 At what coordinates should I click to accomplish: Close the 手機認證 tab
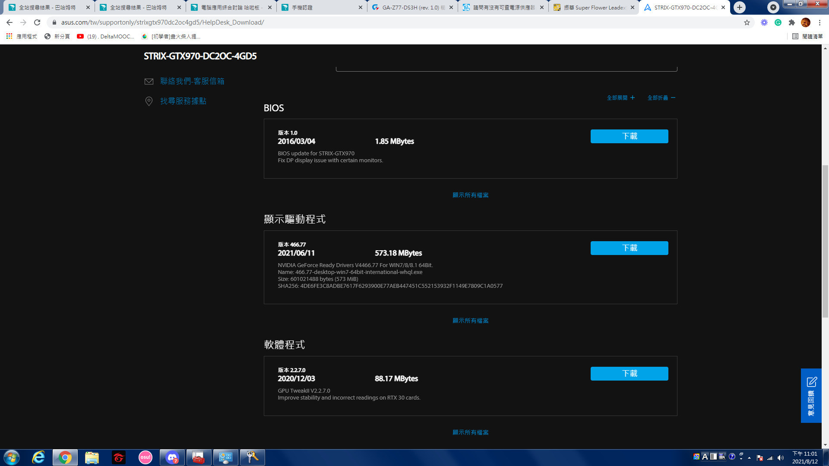361,7
